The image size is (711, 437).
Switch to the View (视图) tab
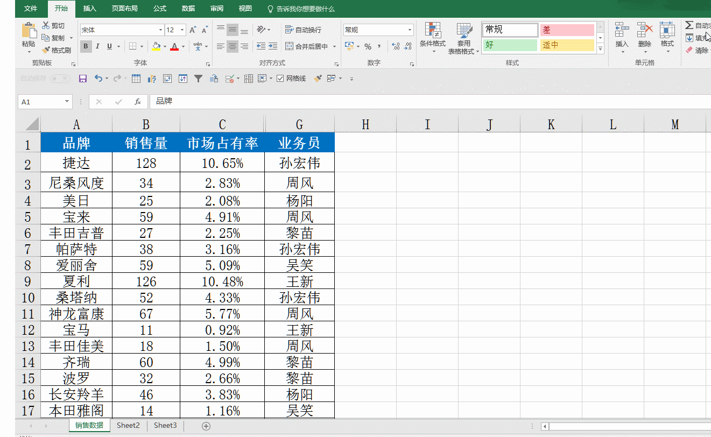pos(245,9)
